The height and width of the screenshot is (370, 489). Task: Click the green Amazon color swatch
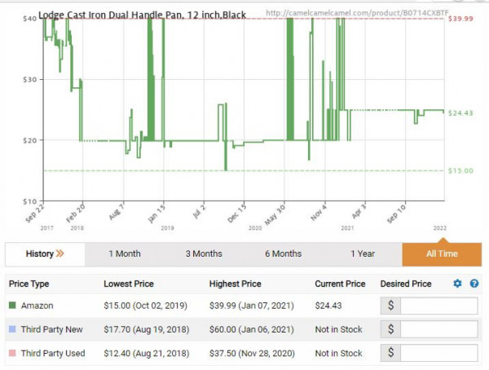12,305
